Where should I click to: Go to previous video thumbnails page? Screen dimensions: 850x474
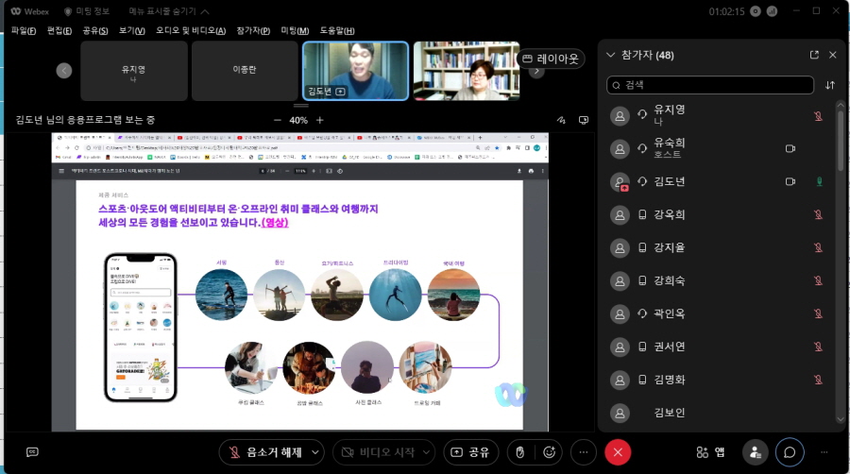(x=64, y=71)
